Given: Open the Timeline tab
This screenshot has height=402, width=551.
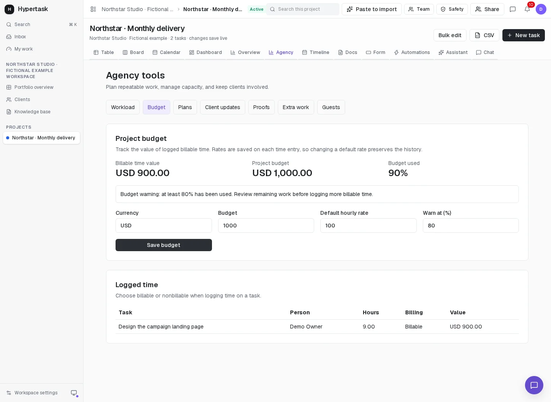Looking at the screenshot, I should coord(316,52).
